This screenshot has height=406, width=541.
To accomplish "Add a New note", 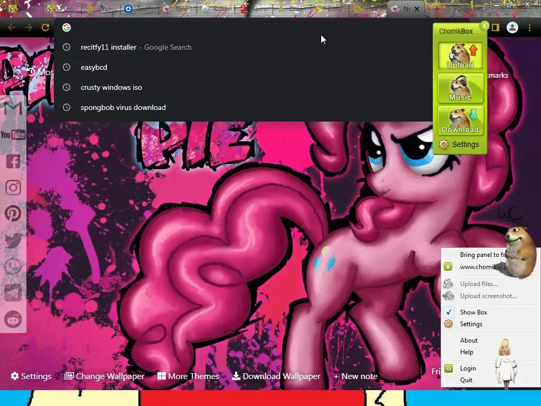I will (x=356, y=376).
